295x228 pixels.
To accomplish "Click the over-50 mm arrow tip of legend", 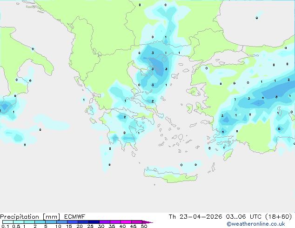I will [147, 222].
